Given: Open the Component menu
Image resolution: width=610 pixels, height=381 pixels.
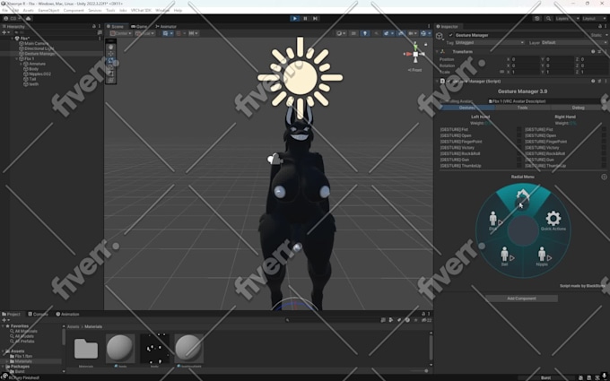Looking at the screenshot, I should (x=74, y=11).
